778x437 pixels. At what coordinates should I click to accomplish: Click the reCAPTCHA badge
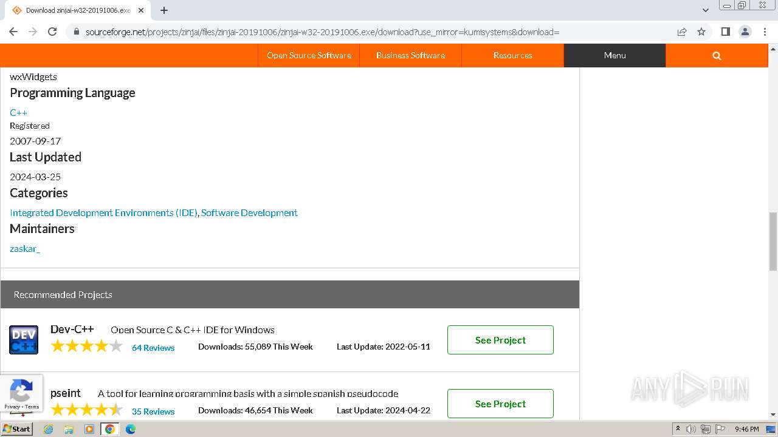pyautogui.click(x=21, y=393)
